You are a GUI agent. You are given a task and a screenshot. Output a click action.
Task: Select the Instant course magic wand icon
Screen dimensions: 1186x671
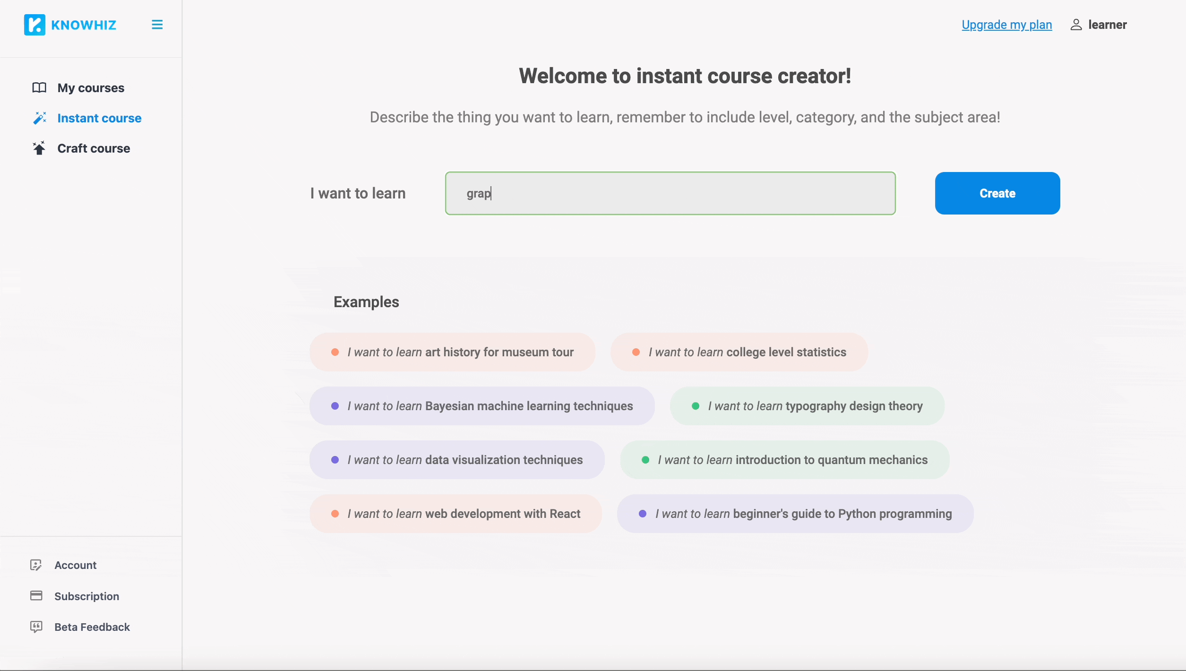coord(39,118)
